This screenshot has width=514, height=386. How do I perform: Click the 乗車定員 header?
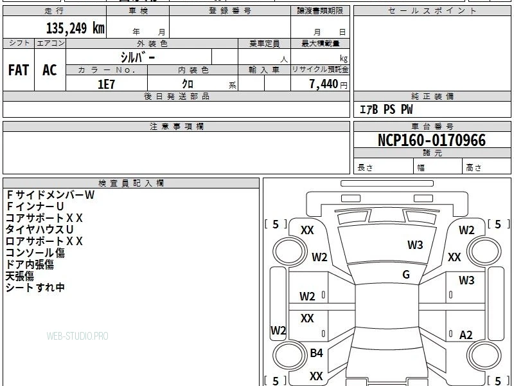[x=265, y=43]
